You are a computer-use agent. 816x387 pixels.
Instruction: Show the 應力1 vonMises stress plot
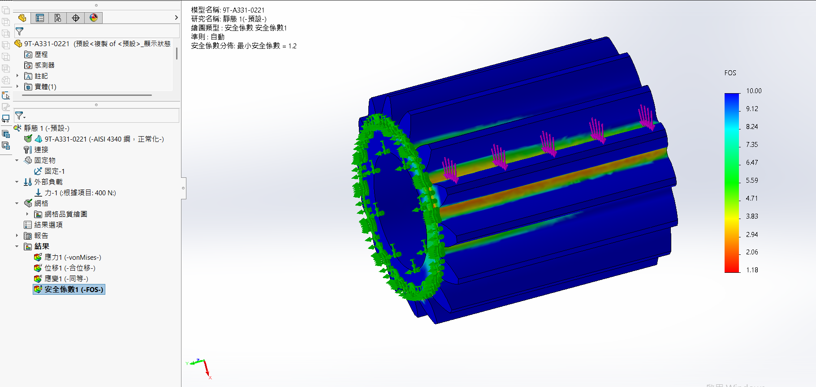(x=72, y=258)
